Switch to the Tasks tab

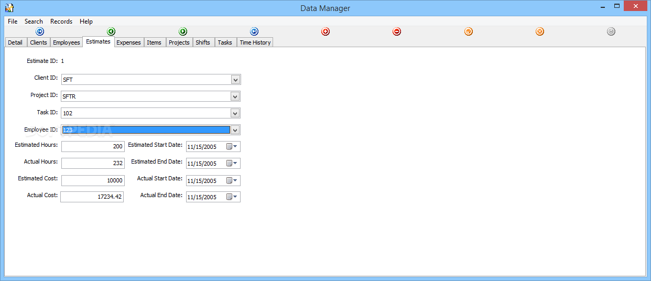(x=225, y=42)
